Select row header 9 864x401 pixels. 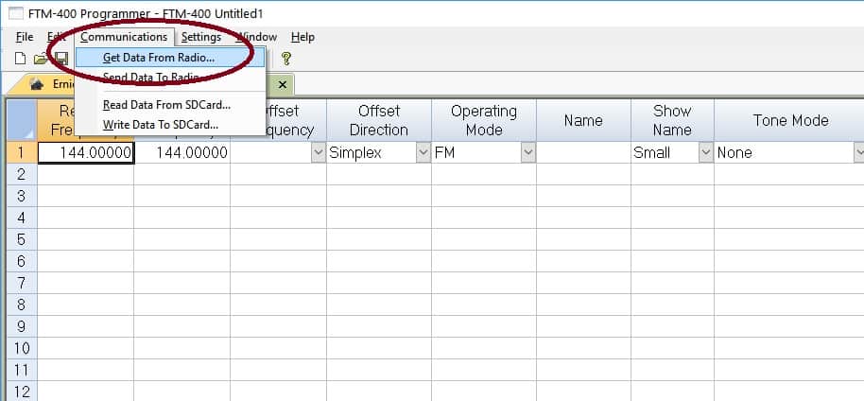tap(22, 326)
